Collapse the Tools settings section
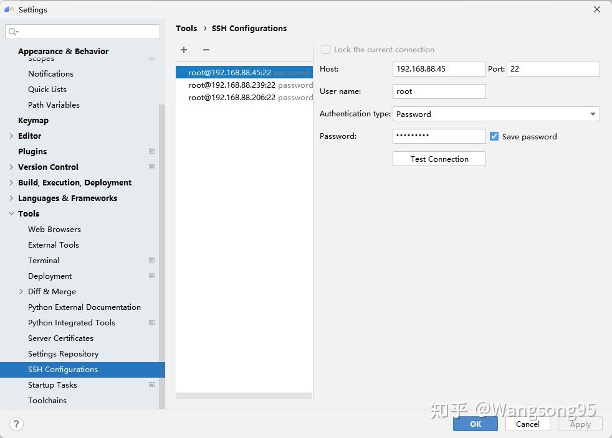The image size is (612, 438). [11, 213]
